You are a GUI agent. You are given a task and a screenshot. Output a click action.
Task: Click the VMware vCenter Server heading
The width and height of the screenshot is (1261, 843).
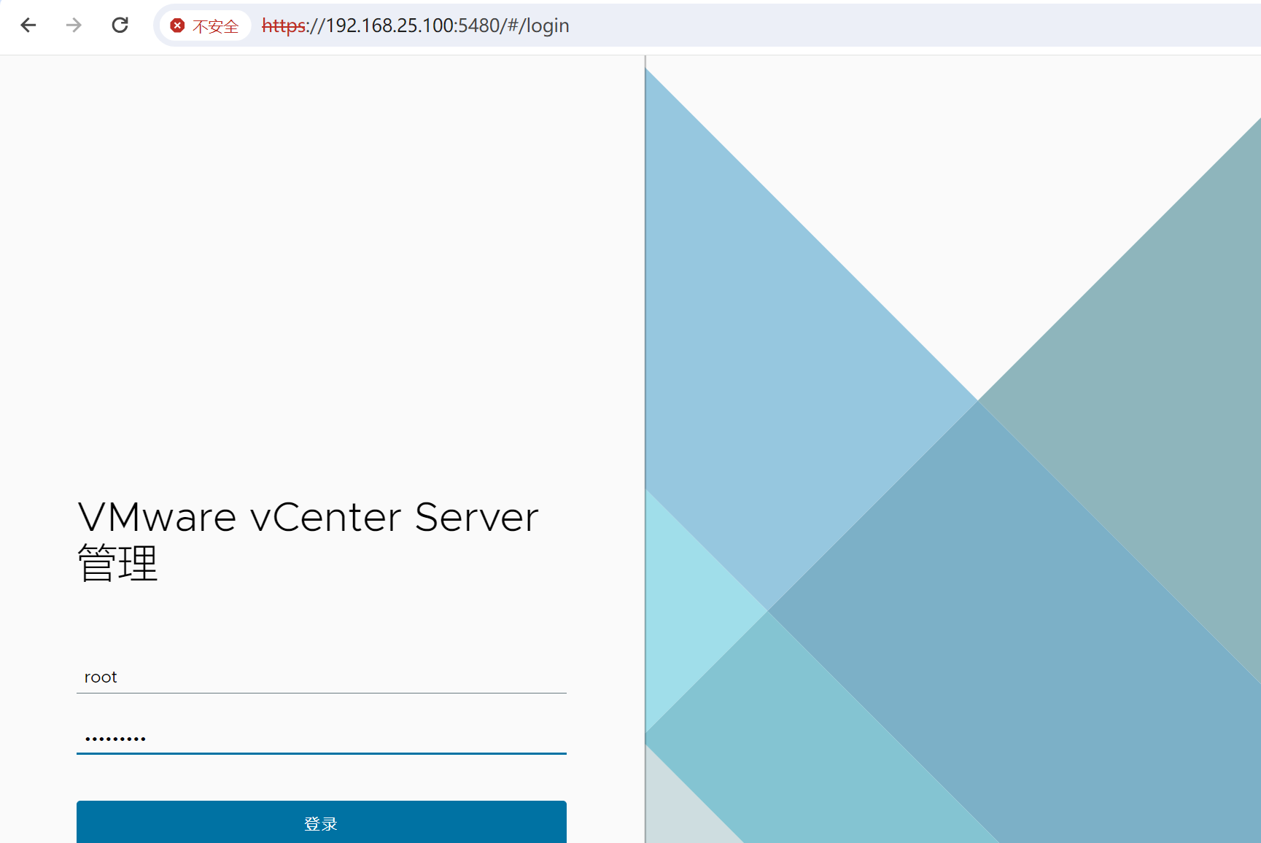pyautogui.click(x=308, y=540)
